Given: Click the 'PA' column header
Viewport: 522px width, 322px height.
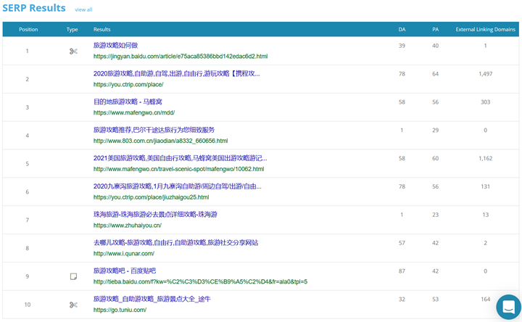Looking at the screenshot, I should pyautogui.click(x=436, y=29).
